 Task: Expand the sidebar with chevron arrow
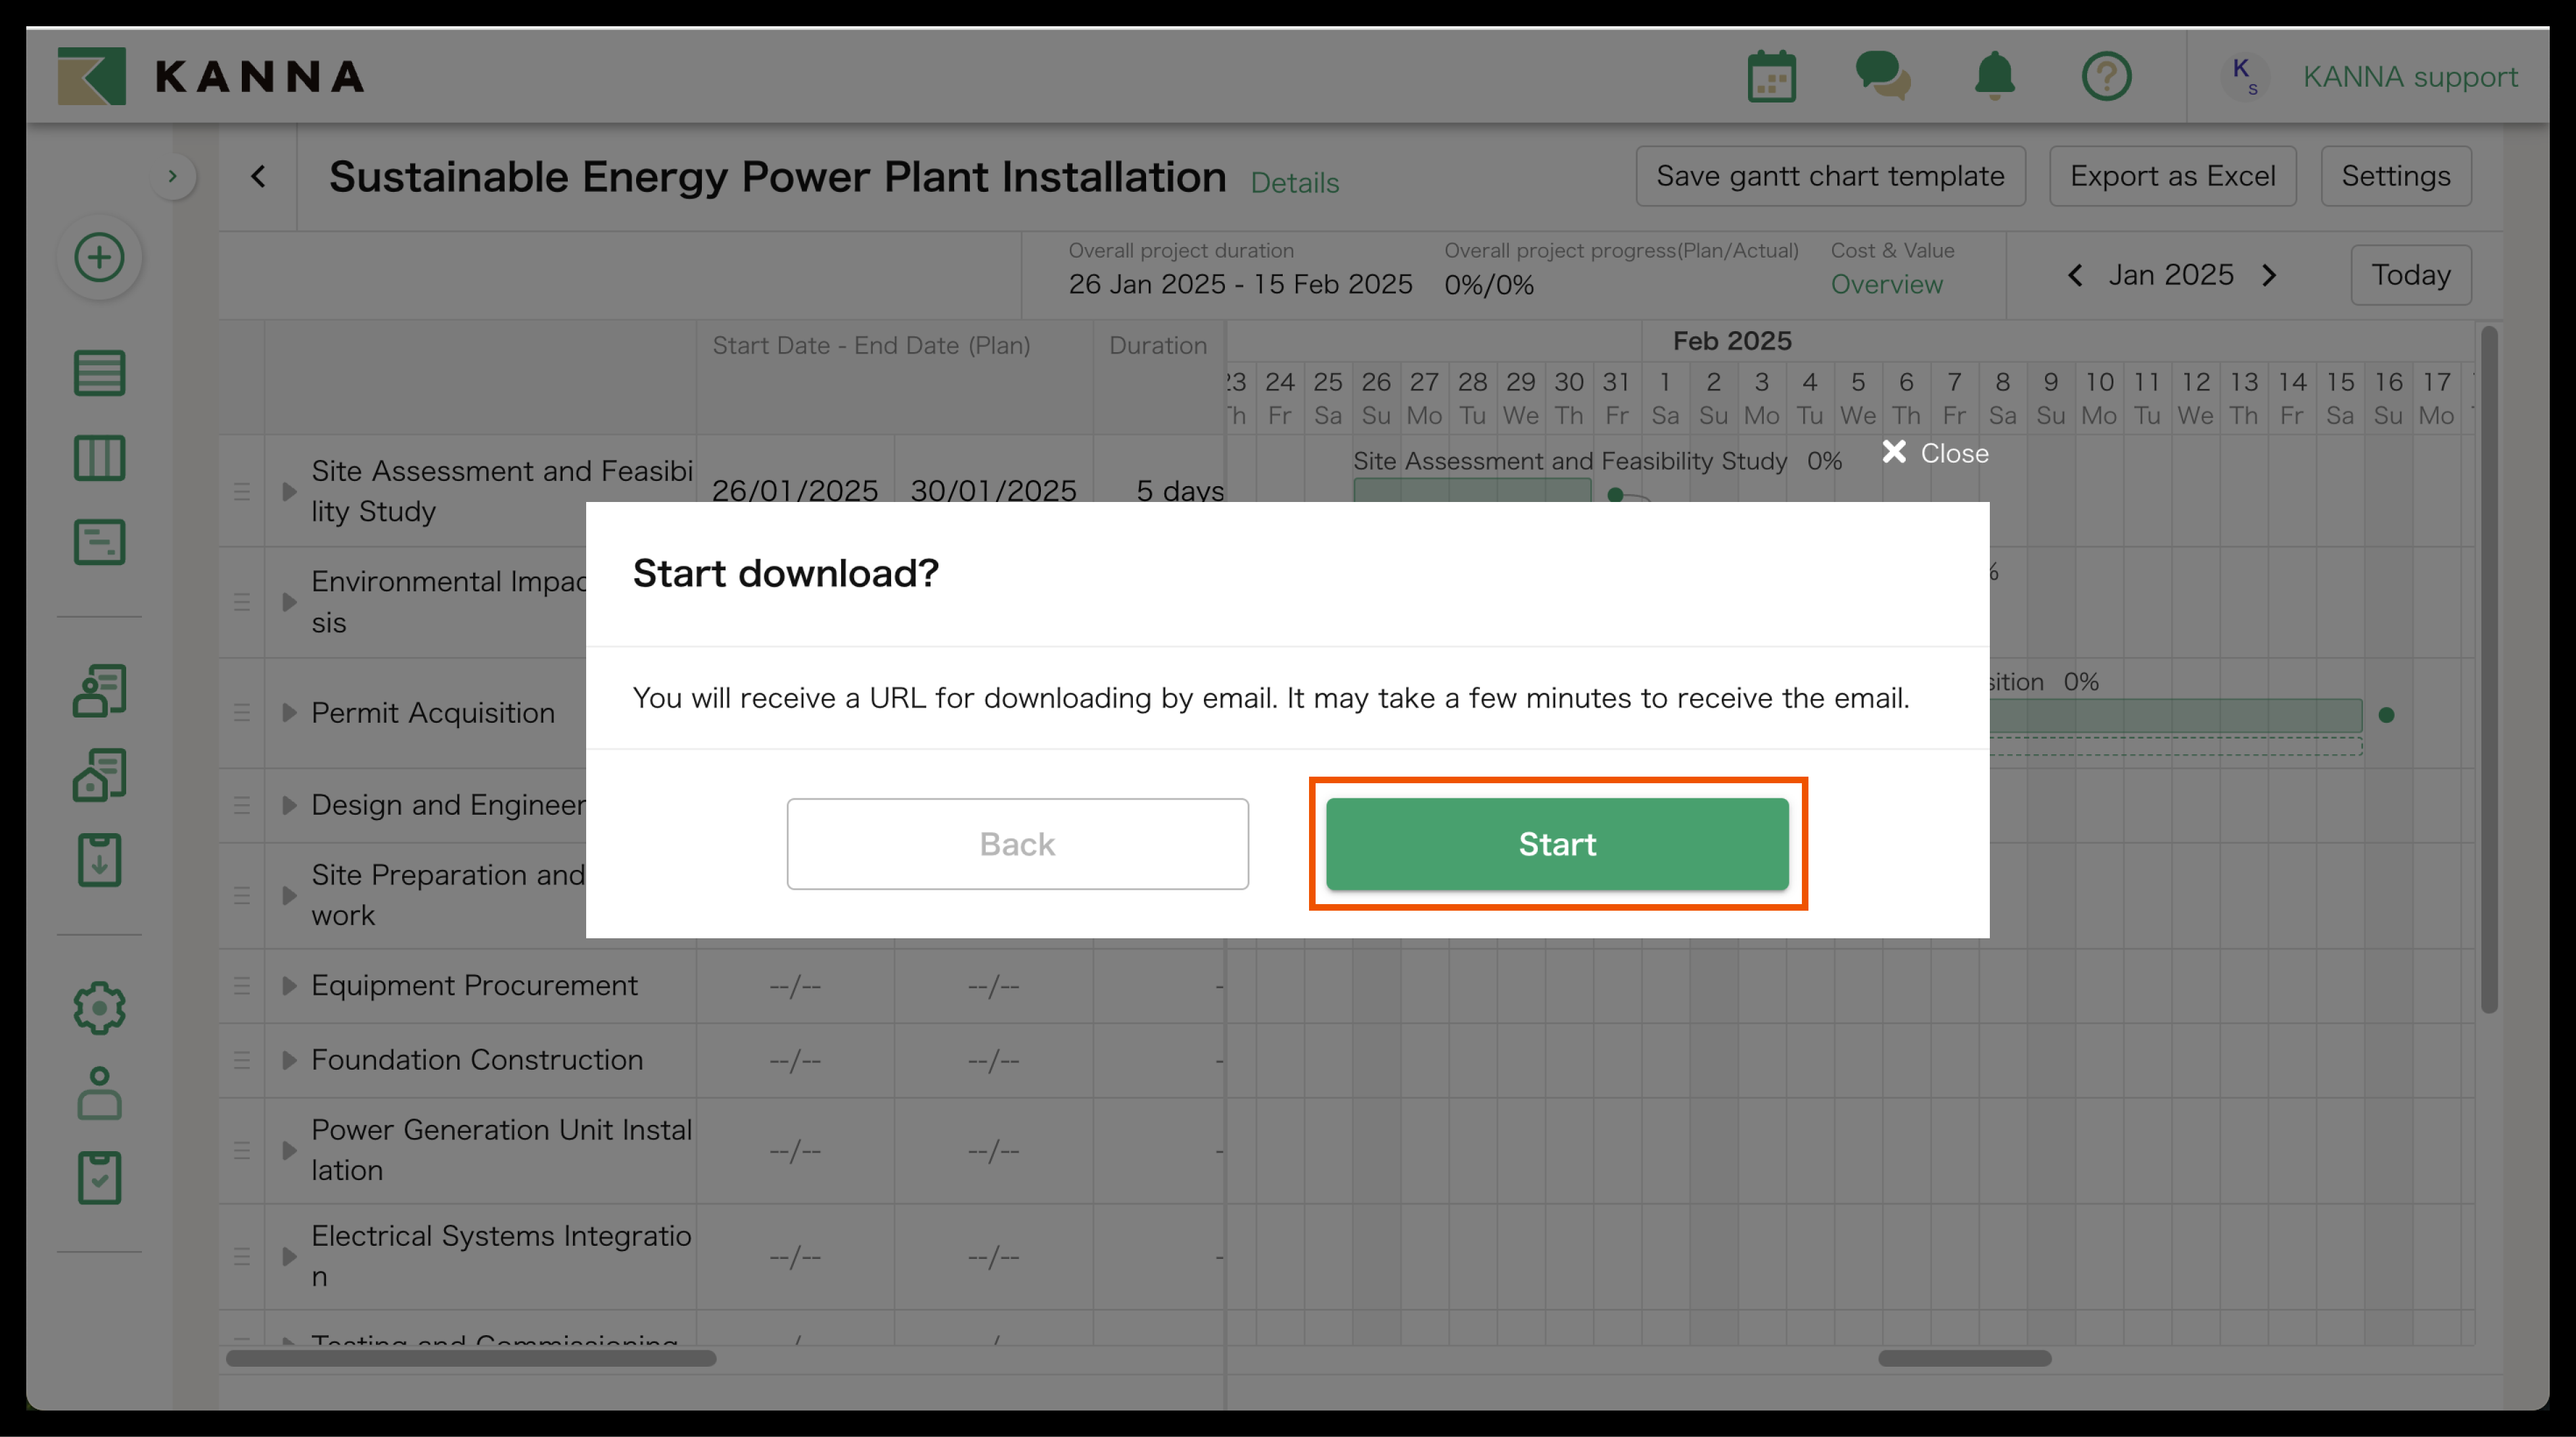pyautogui.click(x=173, y=177)
